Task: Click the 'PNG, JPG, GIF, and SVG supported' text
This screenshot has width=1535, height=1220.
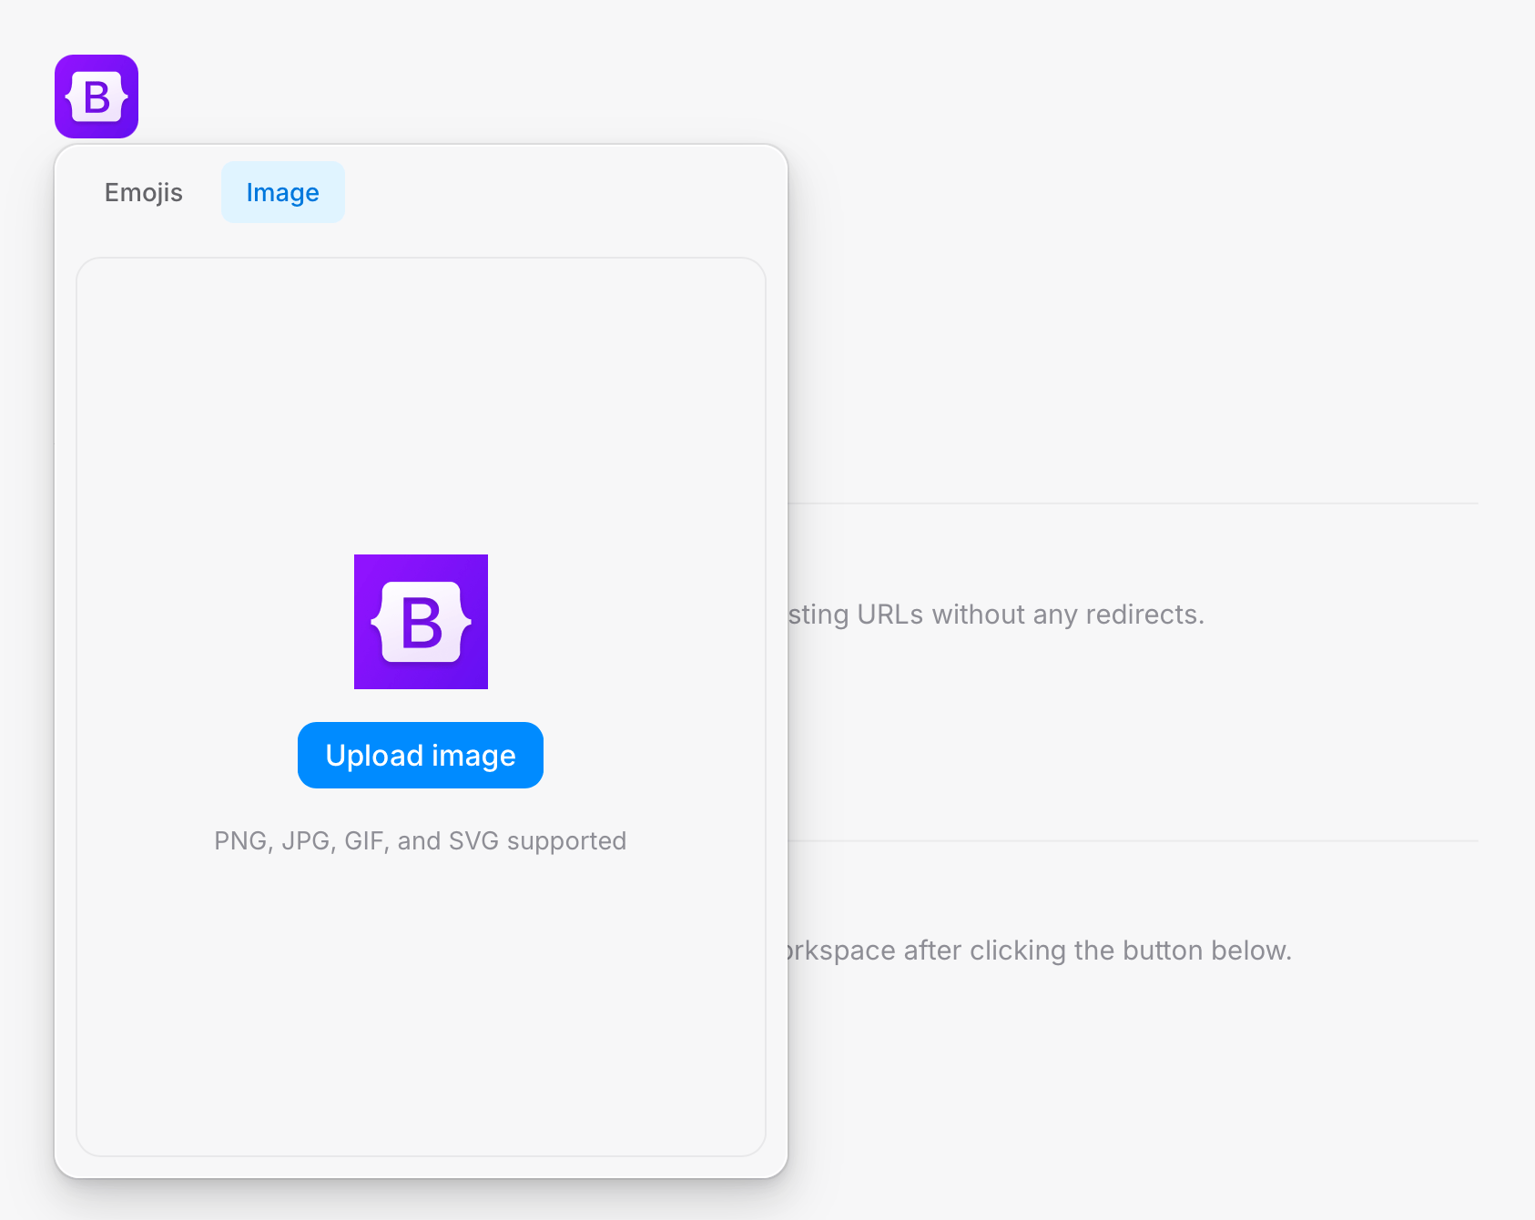Action: pos(420,840)
